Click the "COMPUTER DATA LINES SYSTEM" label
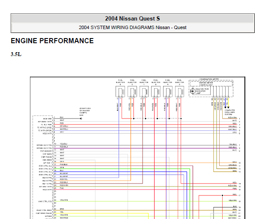Screen dimensions: 259x219 229,112
